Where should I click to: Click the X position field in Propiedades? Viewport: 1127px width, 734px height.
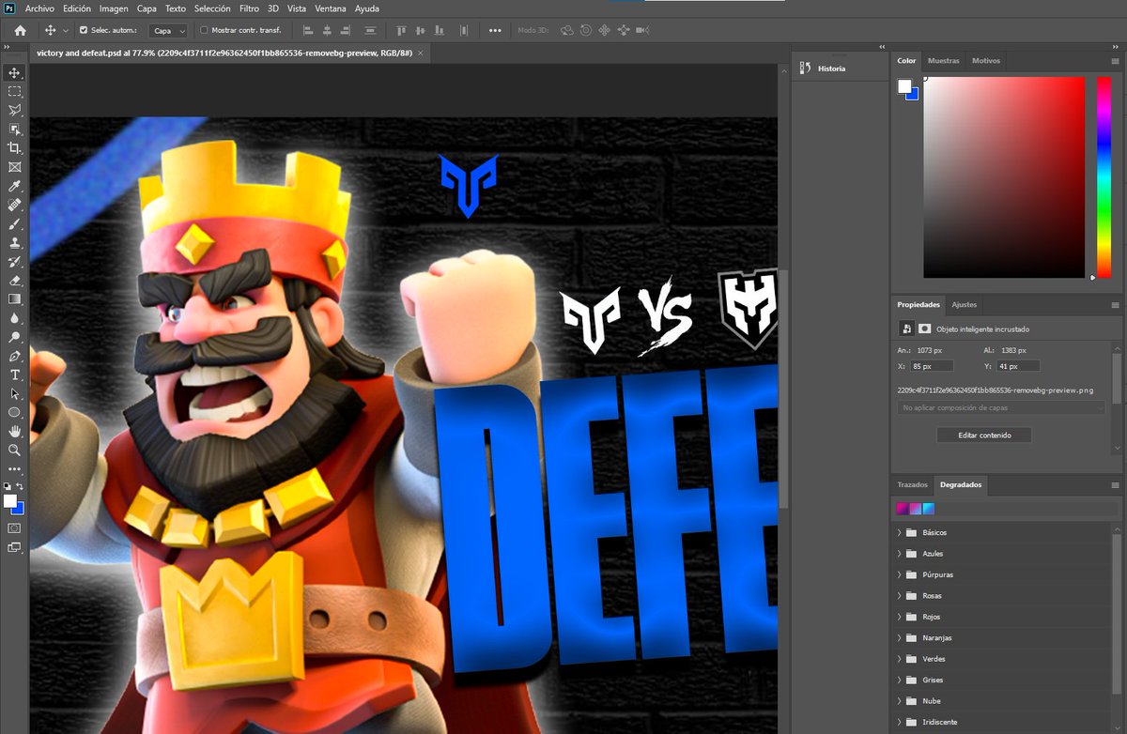pyautogui.click(x=932, y=366)
